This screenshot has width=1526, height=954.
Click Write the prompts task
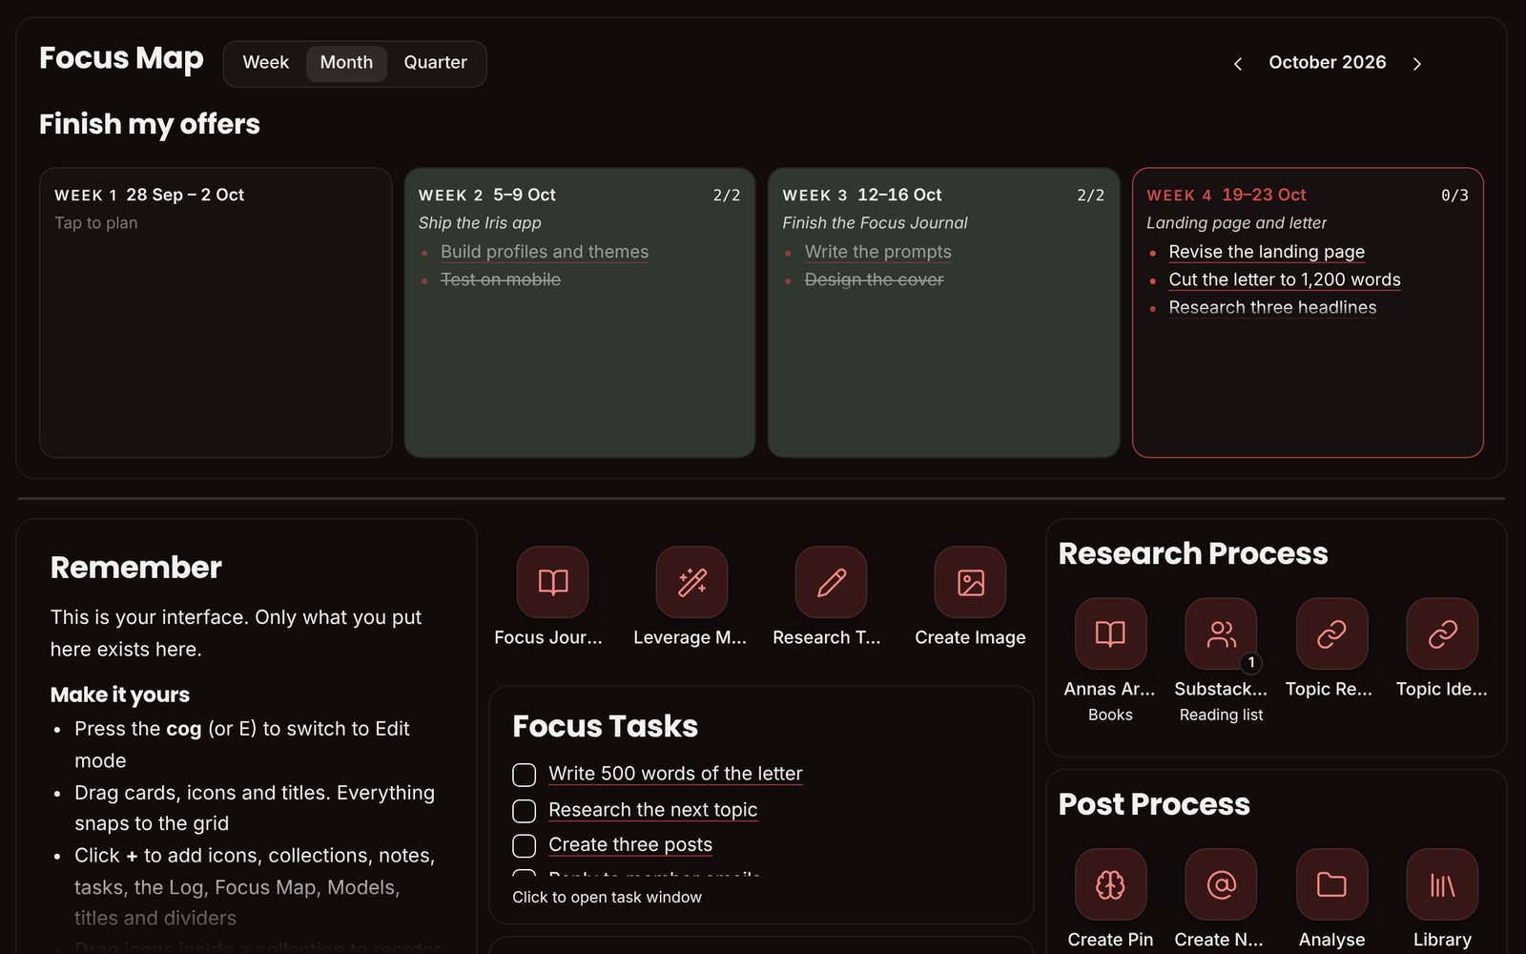click(x=877, y=252)
